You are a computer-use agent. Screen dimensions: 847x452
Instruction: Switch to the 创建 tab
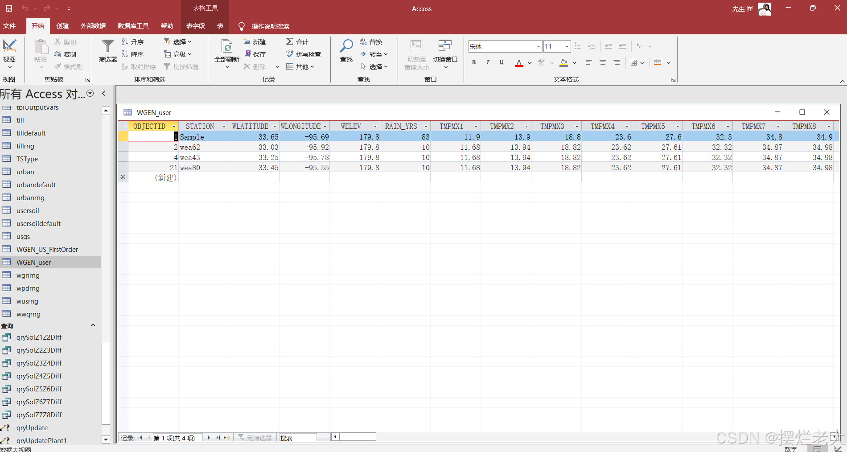coord(62,26)
